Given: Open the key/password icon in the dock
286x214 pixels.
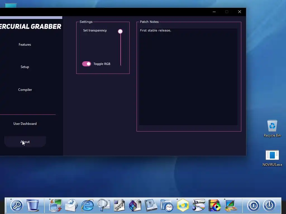Looking at the screenshot, I should [16, 206].
